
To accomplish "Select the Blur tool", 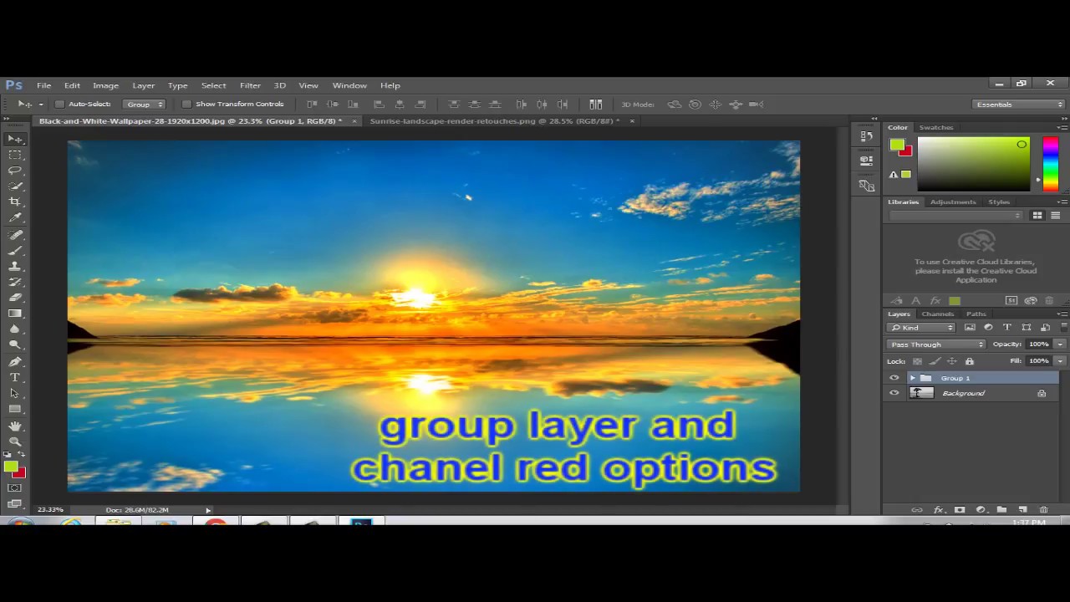I will (x=15, y=329).
